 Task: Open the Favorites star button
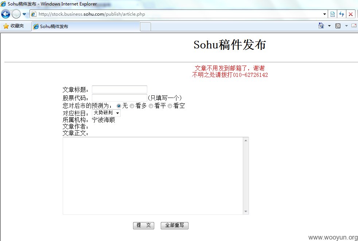[14, 26]
